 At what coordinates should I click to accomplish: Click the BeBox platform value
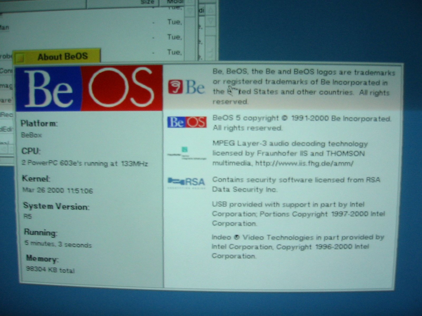(31, 135)
